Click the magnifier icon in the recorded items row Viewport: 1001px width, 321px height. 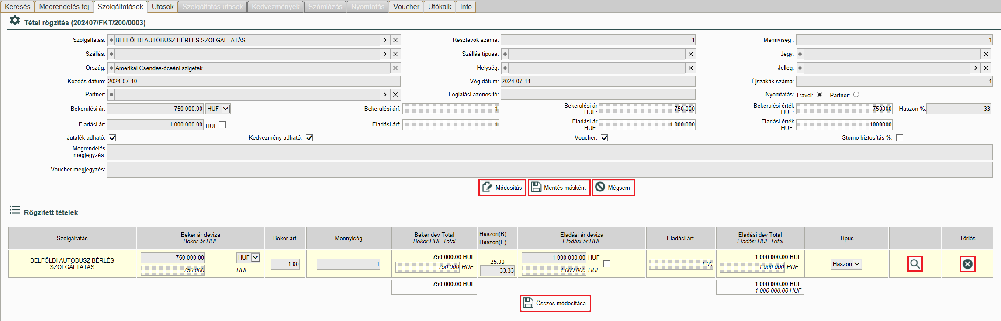pos(914,264)
